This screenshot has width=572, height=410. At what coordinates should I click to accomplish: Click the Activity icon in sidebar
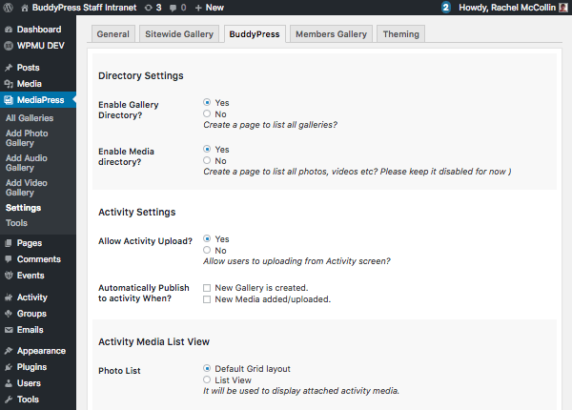click(x=9, y=297)
